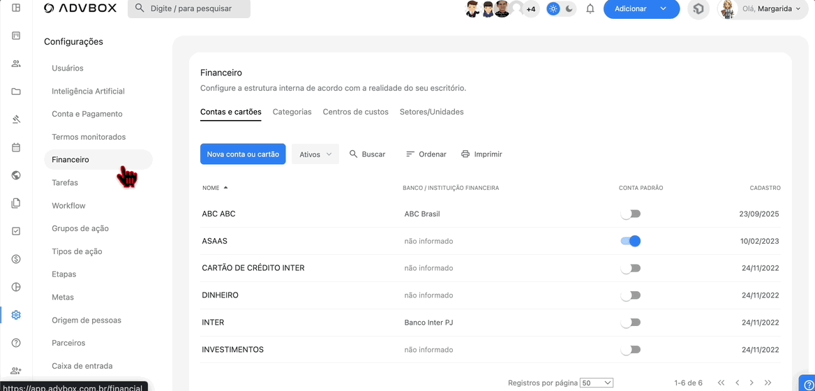Image resolution: width=815 pixels, height=391 pixels.
Task: Open the help question mark sidebar icon
Action: point(16,343)
